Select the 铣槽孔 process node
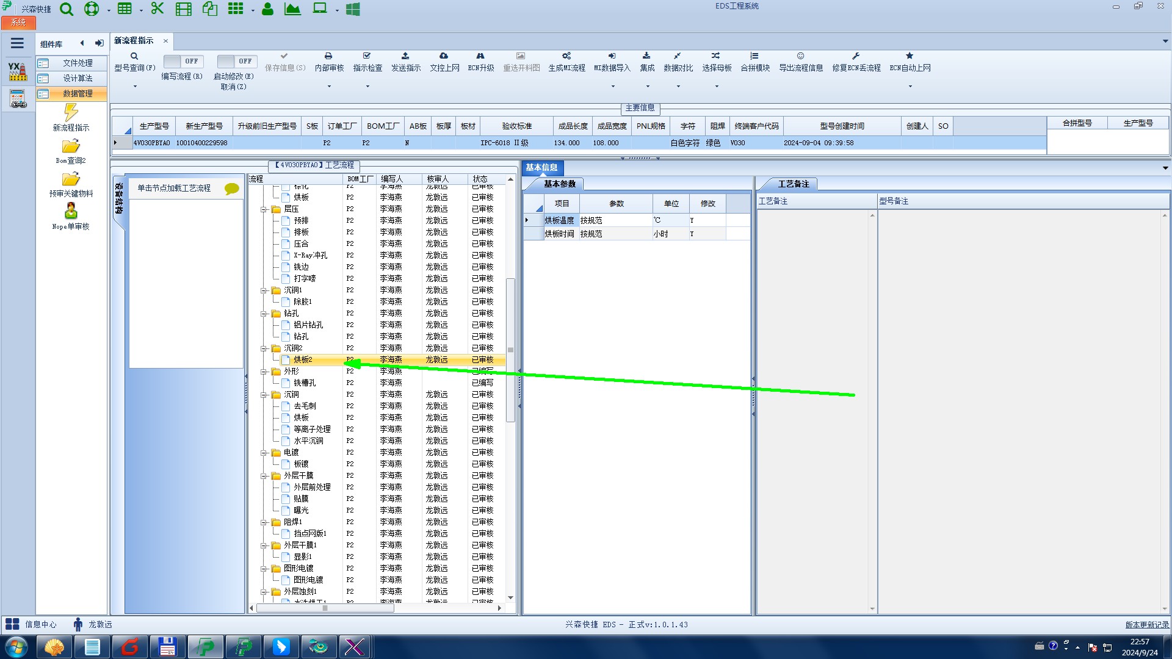1172x659 pixels. 305,383
